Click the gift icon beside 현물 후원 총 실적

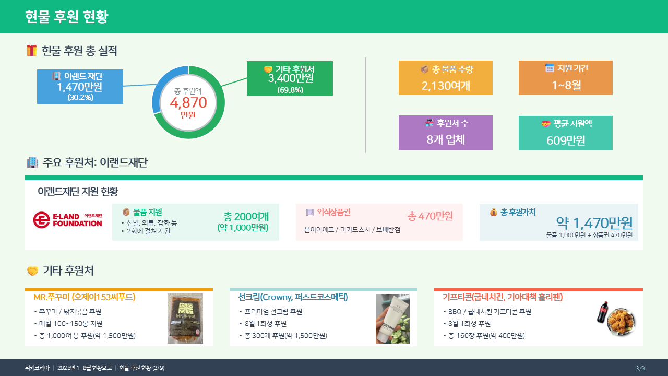[x=31, y=51]
